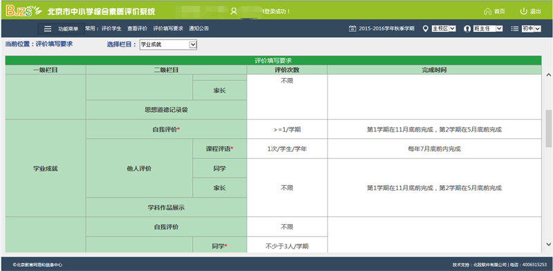Click the location pin icon

pos(425,28)
